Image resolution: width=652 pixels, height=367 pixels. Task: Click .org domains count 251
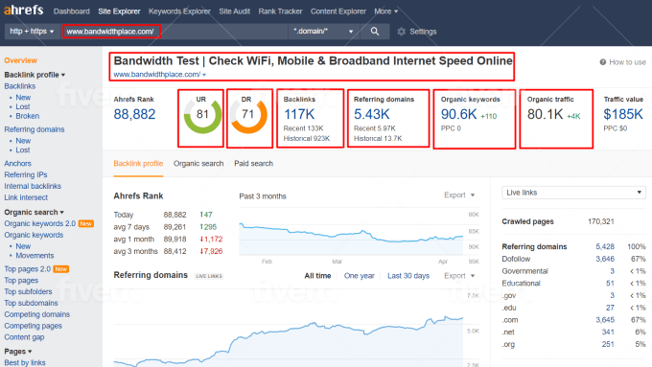pos(608,344)
